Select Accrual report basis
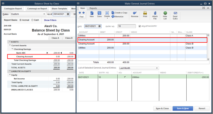The width and height of the screenshot is (213, 114). point(20,20)
